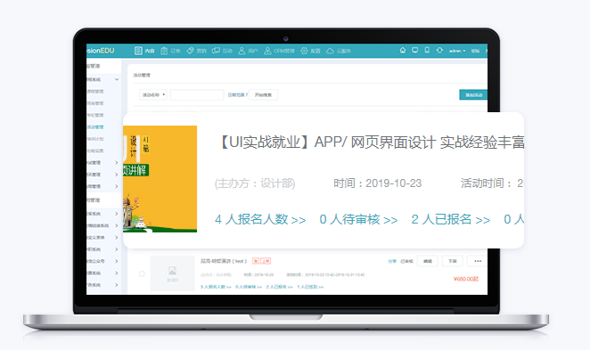Open 2 人已报名 link in 启商 row

(279, 287)
